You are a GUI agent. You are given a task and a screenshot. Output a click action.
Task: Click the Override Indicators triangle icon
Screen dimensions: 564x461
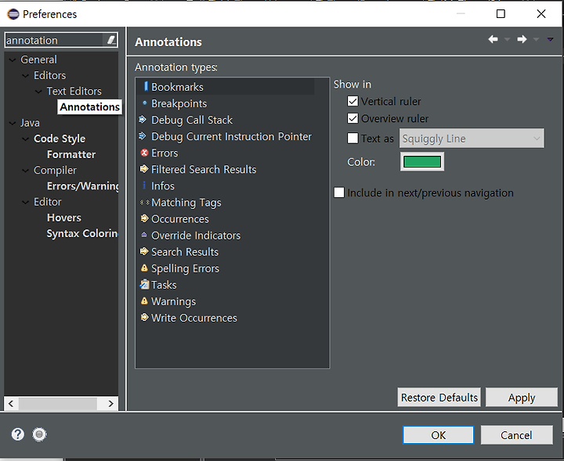[144, 235]
